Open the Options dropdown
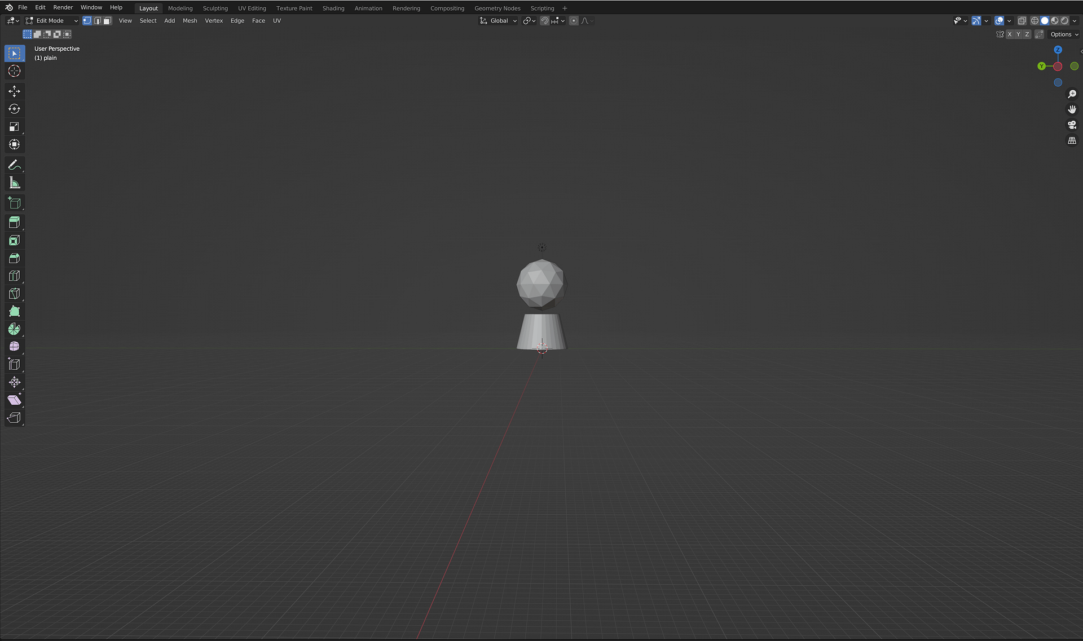This screenshot has width=1083, height=641. [x=1064, y=34]
